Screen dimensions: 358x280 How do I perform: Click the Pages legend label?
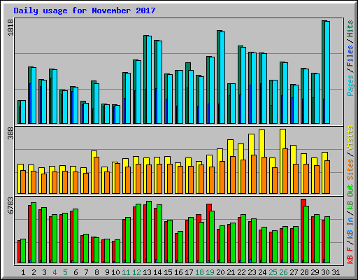pos(350,85)
